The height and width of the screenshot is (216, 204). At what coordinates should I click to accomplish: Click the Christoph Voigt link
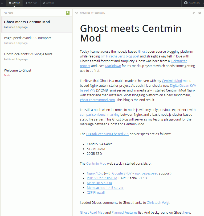point(158,203)
